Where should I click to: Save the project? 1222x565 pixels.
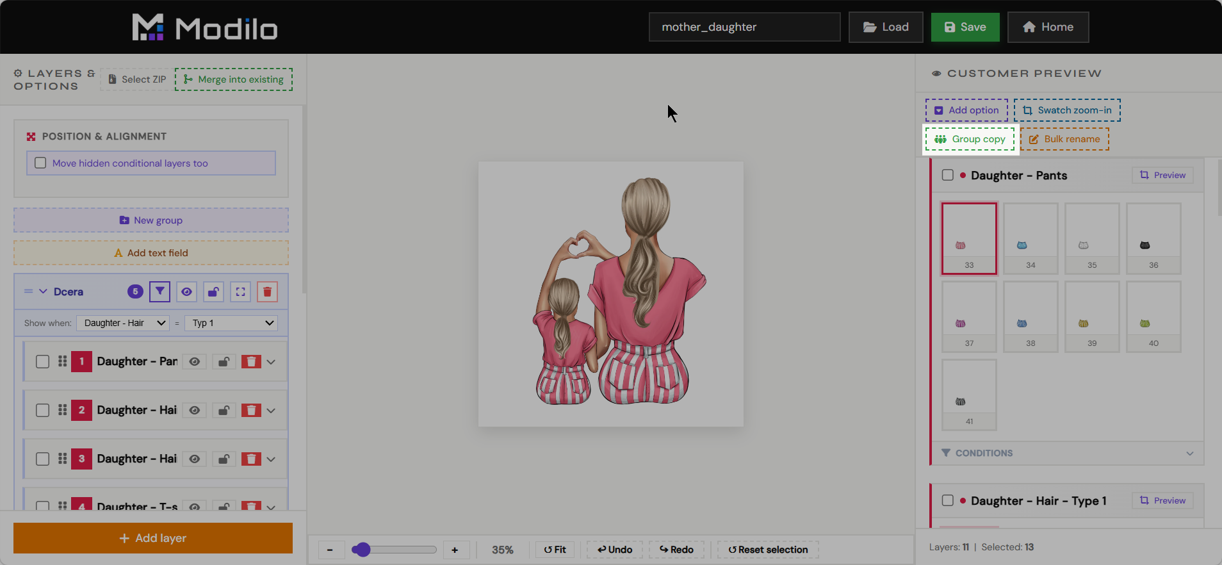click(x=965, y=27)
